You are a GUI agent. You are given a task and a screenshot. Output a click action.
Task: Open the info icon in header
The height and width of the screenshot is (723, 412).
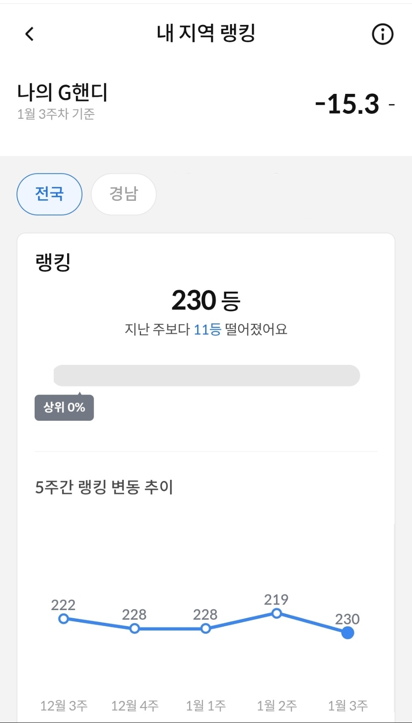pyautogui.click(x=382, y=34)
